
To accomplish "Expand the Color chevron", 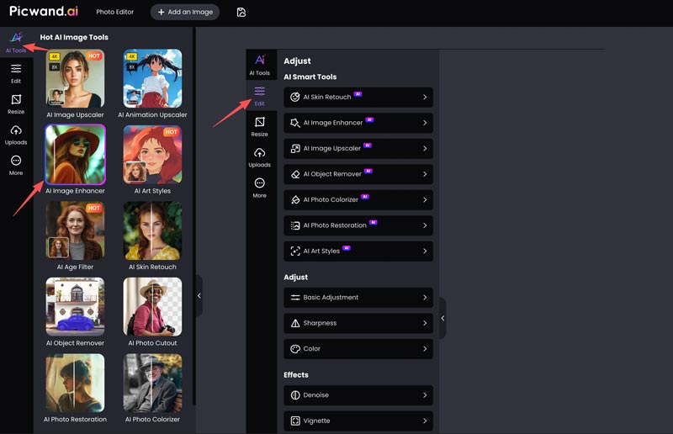I will pos(425,349).
